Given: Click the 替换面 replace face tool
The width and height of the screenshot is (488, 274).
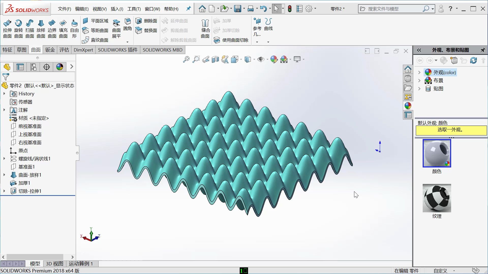Looking at the screenshot, I should (146, 30).
